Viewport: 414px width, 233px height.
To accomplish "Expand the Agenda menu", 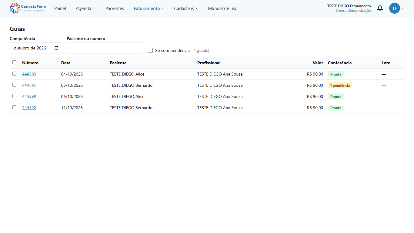I will coord(85,8).
